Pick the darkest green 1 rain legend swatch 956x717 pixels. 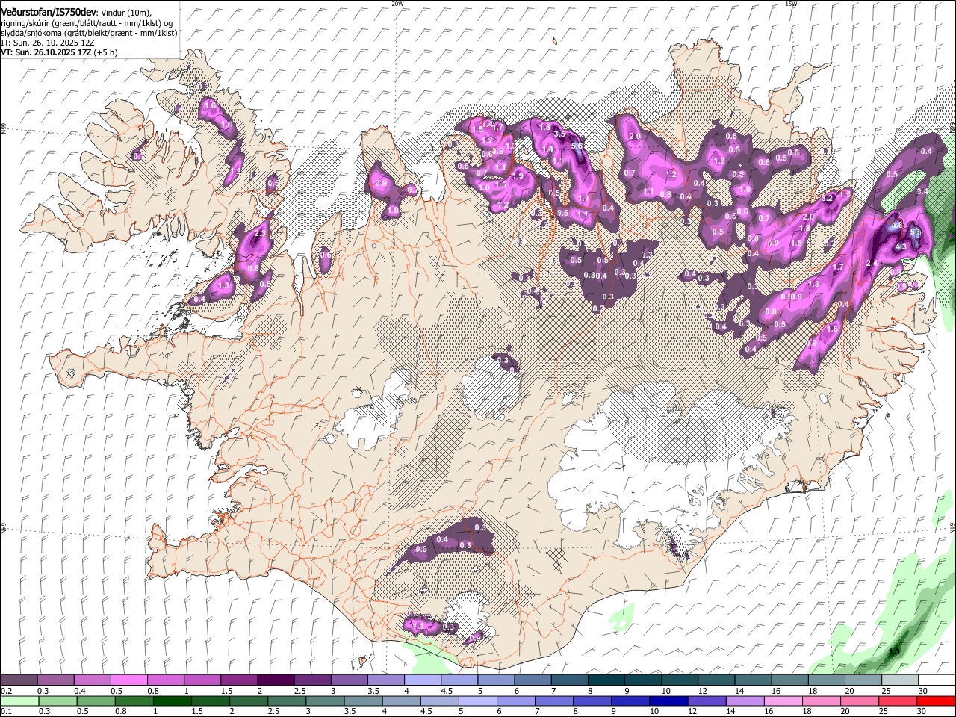(x=172, y=701)
